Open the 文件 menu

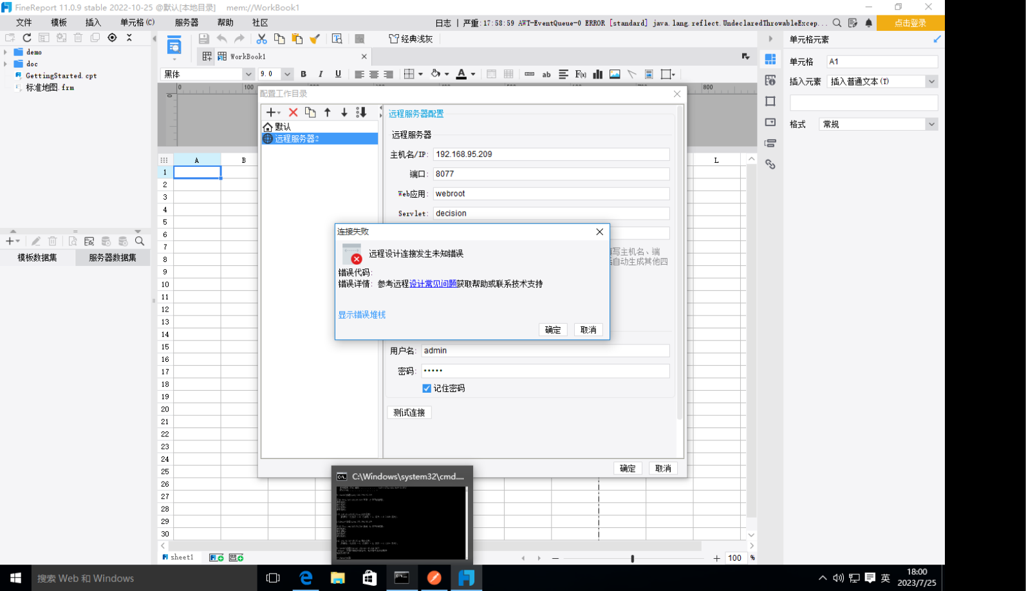tap(24, 23)
